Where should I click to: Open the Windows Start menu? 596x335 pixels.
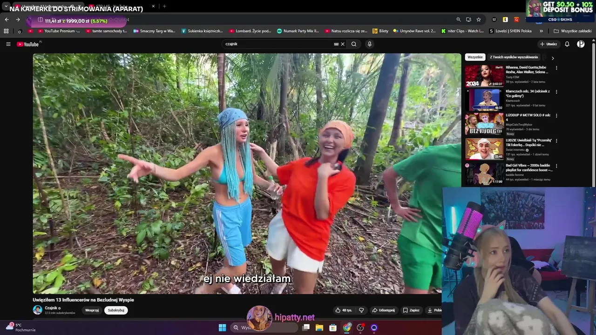(222, 328)
